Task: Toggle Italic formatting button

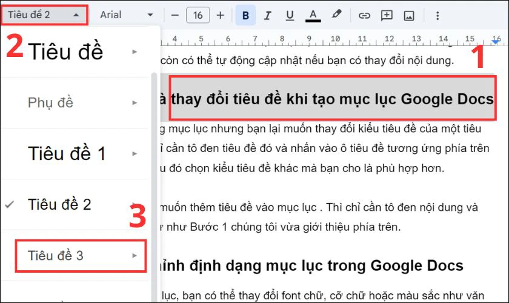Action: [x=267, y=15]
